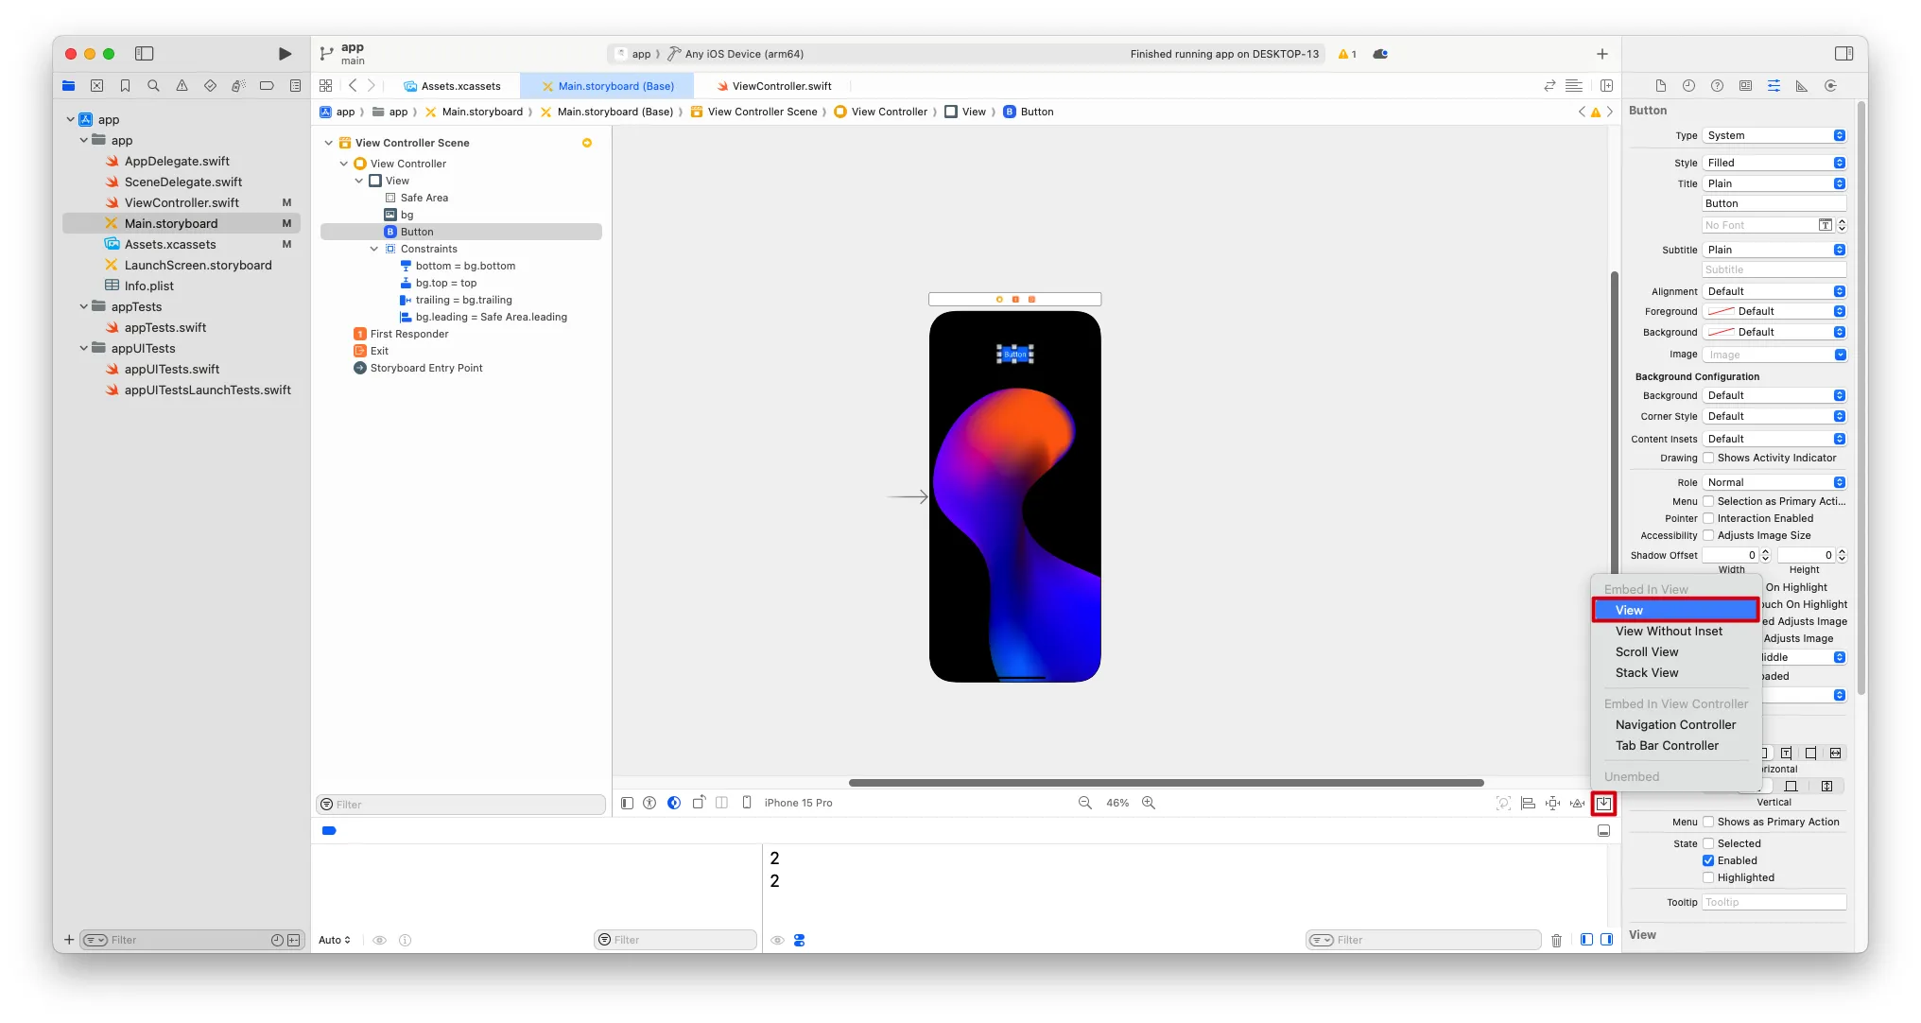This screenshot has height=1023, width=1921.
Task: Uncheck the Enabled state checkbox
Action: (1708, 860)
